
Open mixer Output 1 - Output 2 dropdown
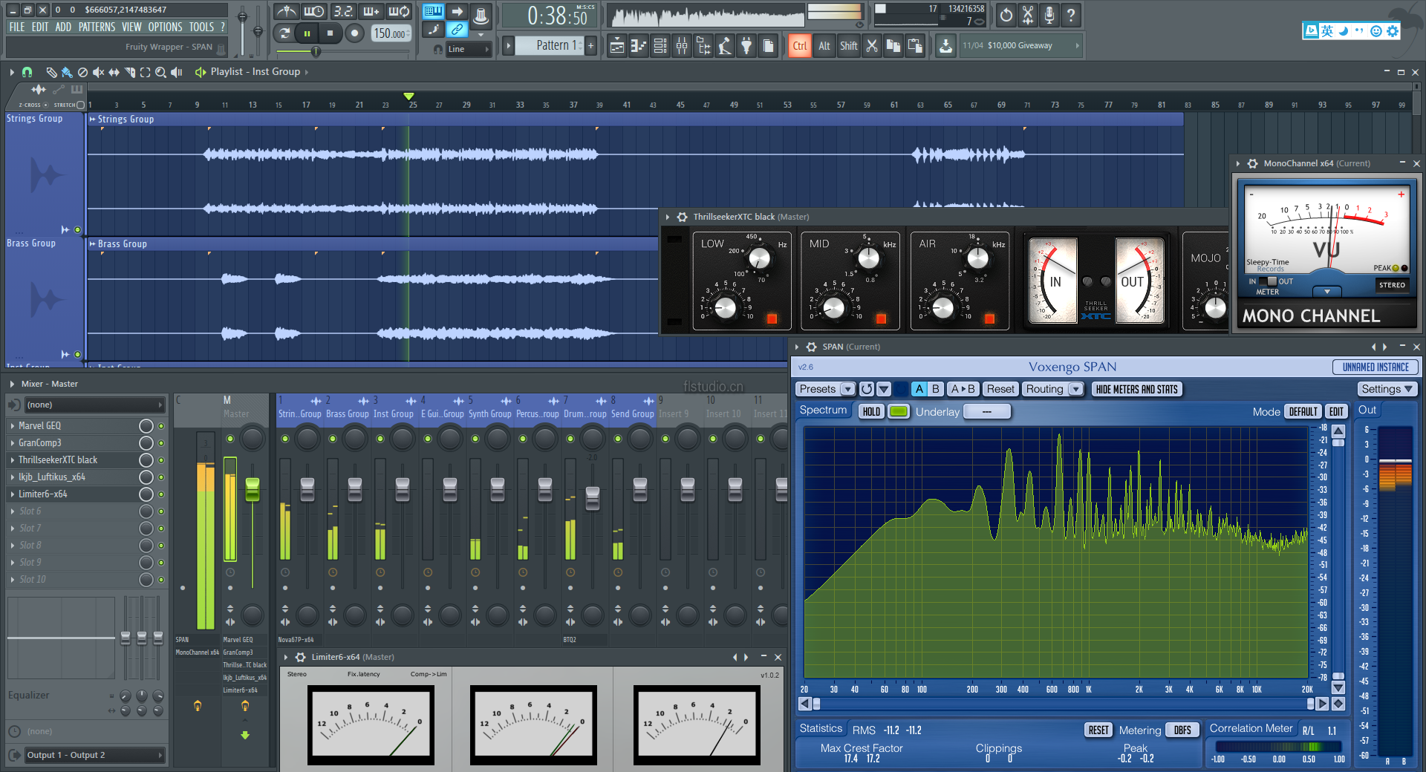click(x=94, y=755)
